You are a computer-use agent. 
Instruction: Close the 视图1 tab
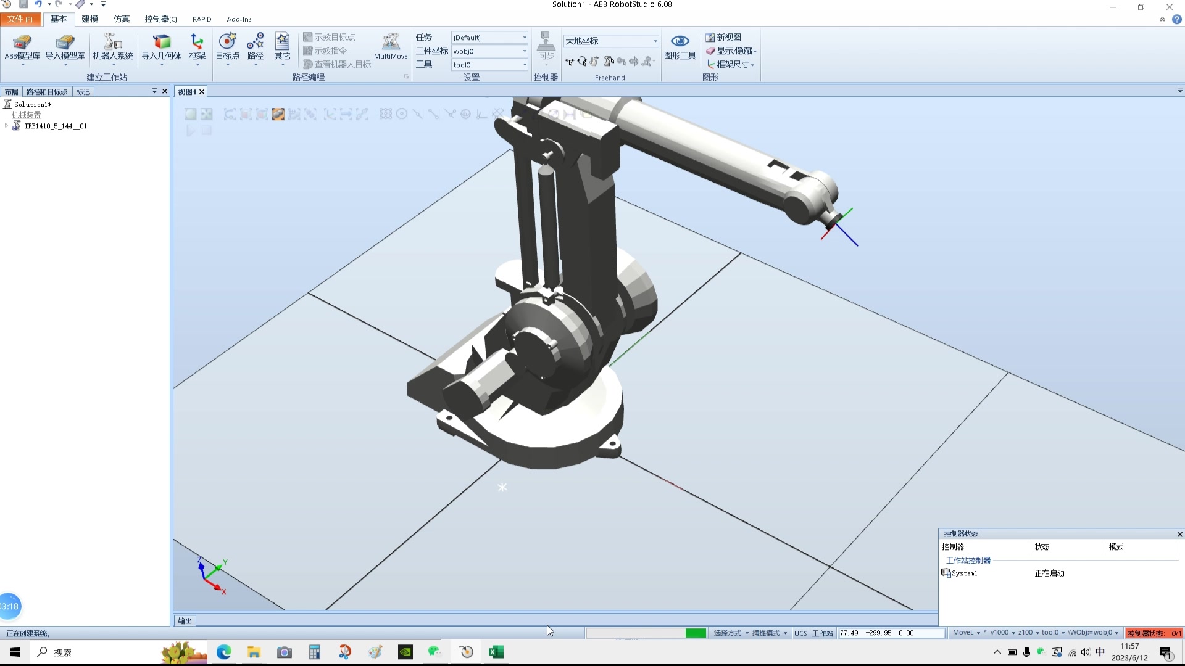[202, 92]
